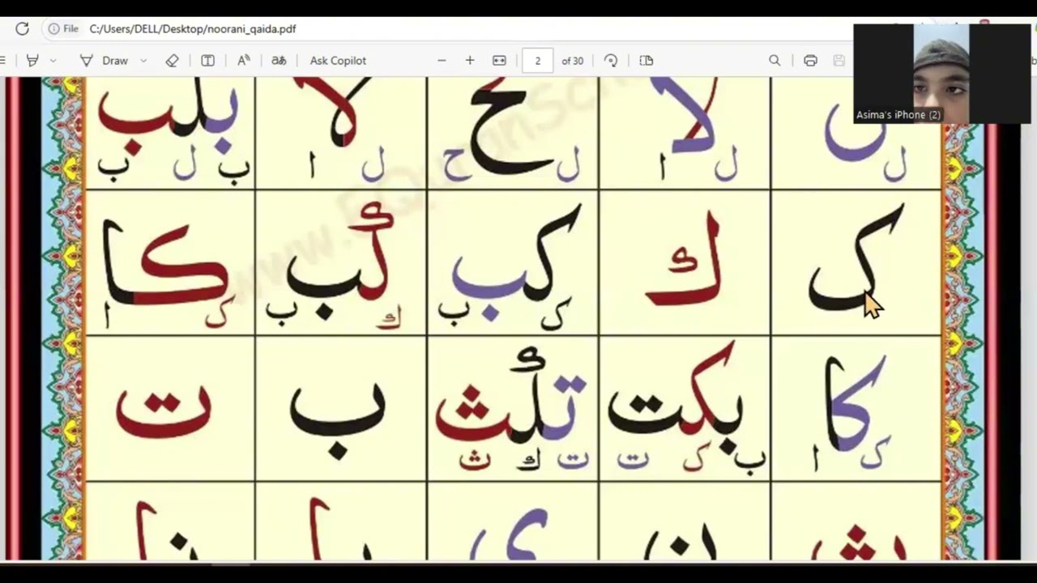Click the Translate icon

279,61
